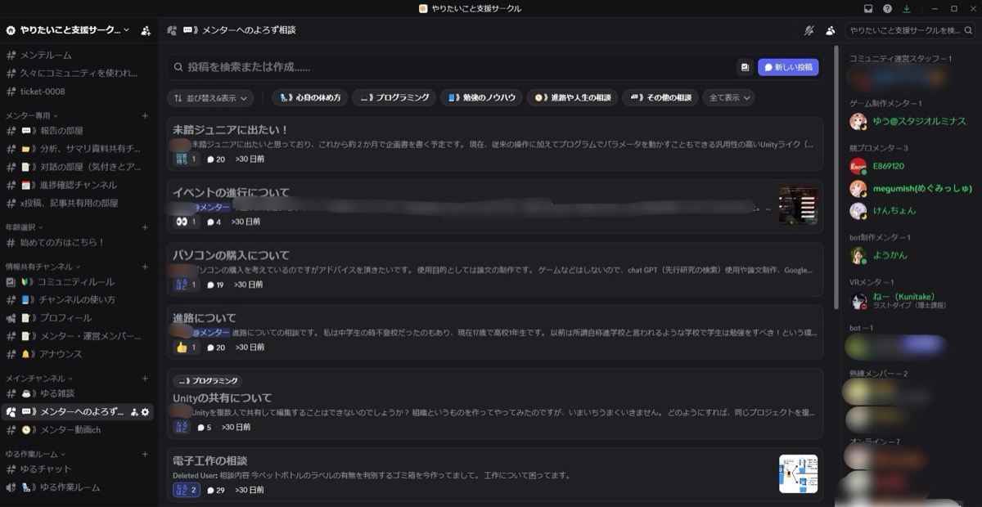
Task: Filter posts by 勉強のノウハウ tag
Action: point(482,97)
